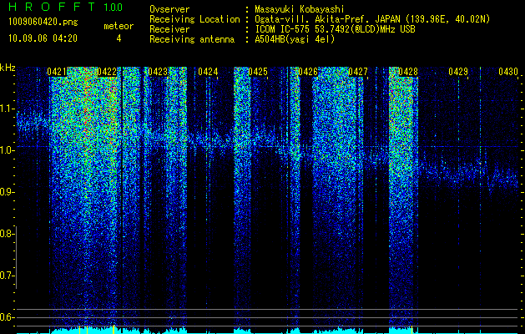Click the 0427 time marker
The width and height of the screenshot is (525, 334).
(358, 72)
